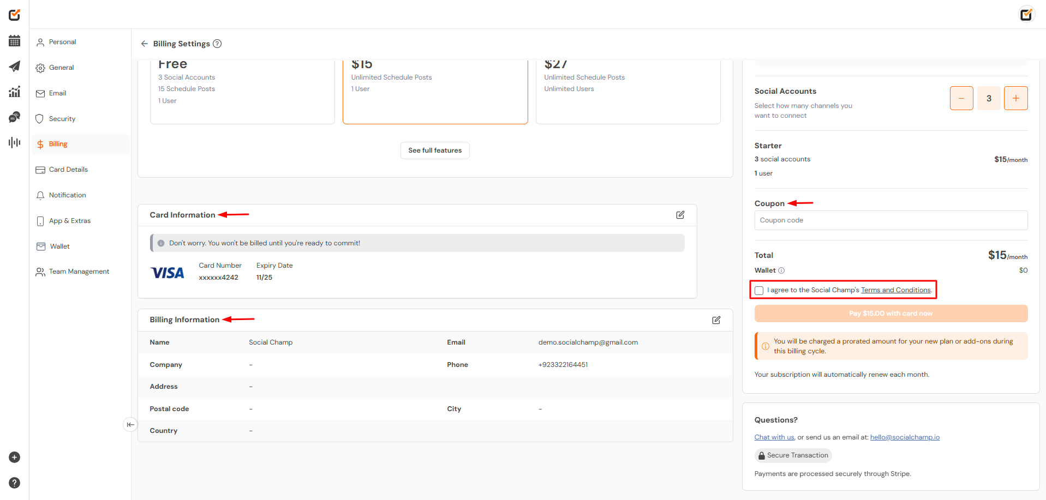Click the social accounts count value 3
The image size is (1046, 500).
pyautogui.click(x=989, y=98)
